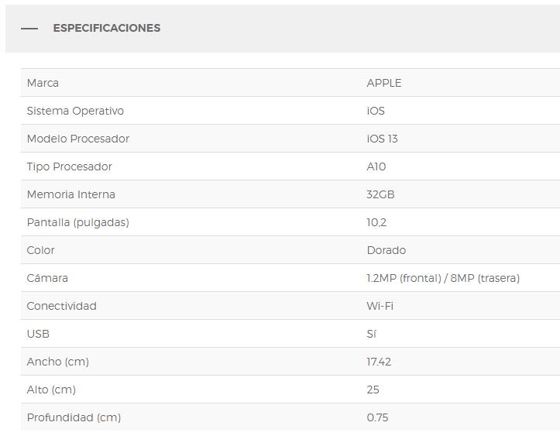560x436 pixels.
Task: Select the USB row label
Action: click(38, 334)
